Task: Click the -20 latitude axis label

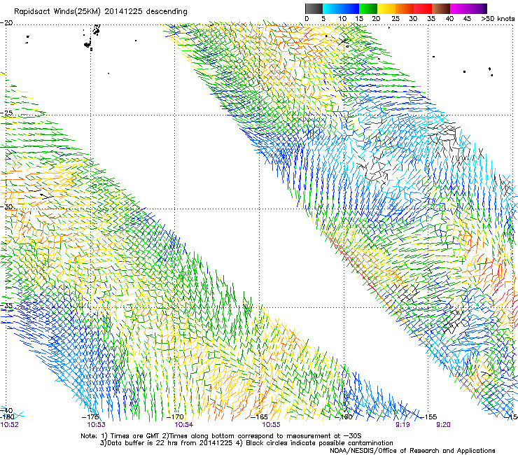Action: click(x=6, y=23)
